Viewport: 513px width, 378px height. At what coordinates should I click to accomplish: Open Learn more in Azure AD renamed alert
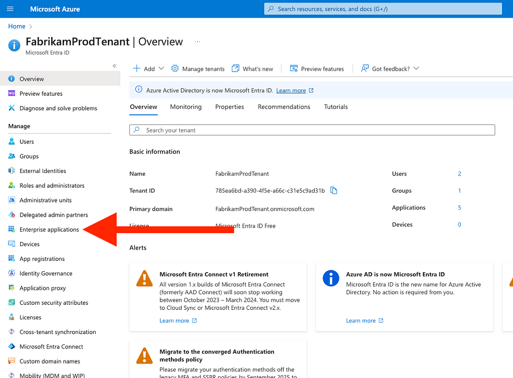pyautogui.click(x=361, y=320)
